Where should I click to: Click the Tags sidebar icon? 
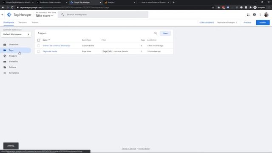pyautogui.click(x=5, y=50)
